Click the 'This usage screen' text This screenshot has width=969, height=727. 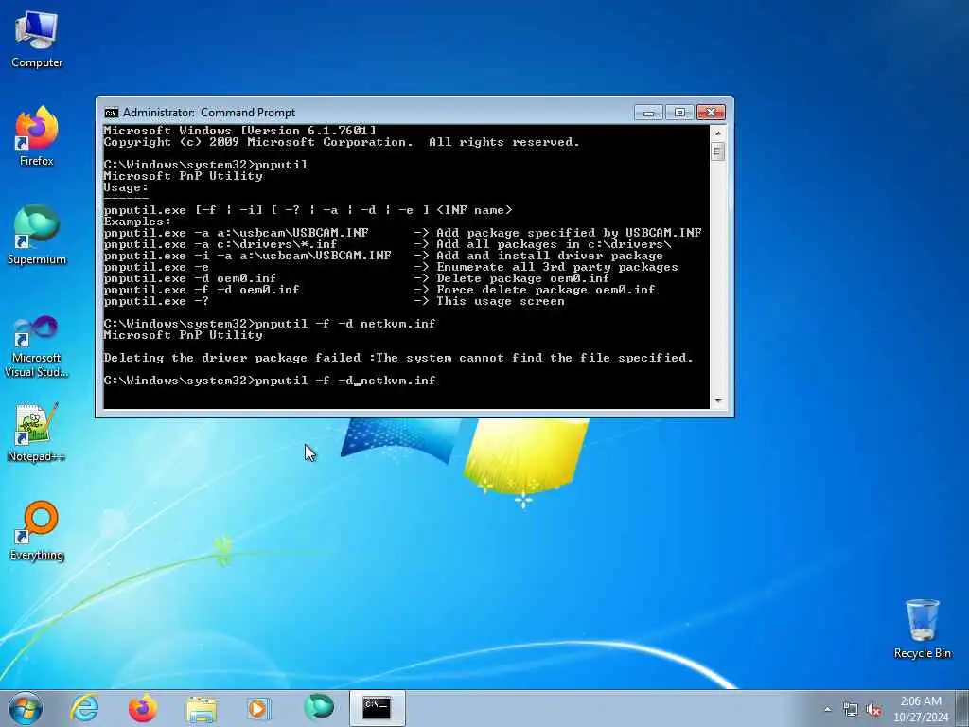(x=500, y=301)
